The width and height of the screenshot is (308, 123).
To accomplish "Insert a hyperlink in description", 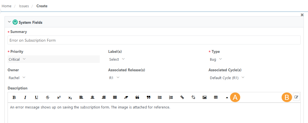I will tap(182, 97).
